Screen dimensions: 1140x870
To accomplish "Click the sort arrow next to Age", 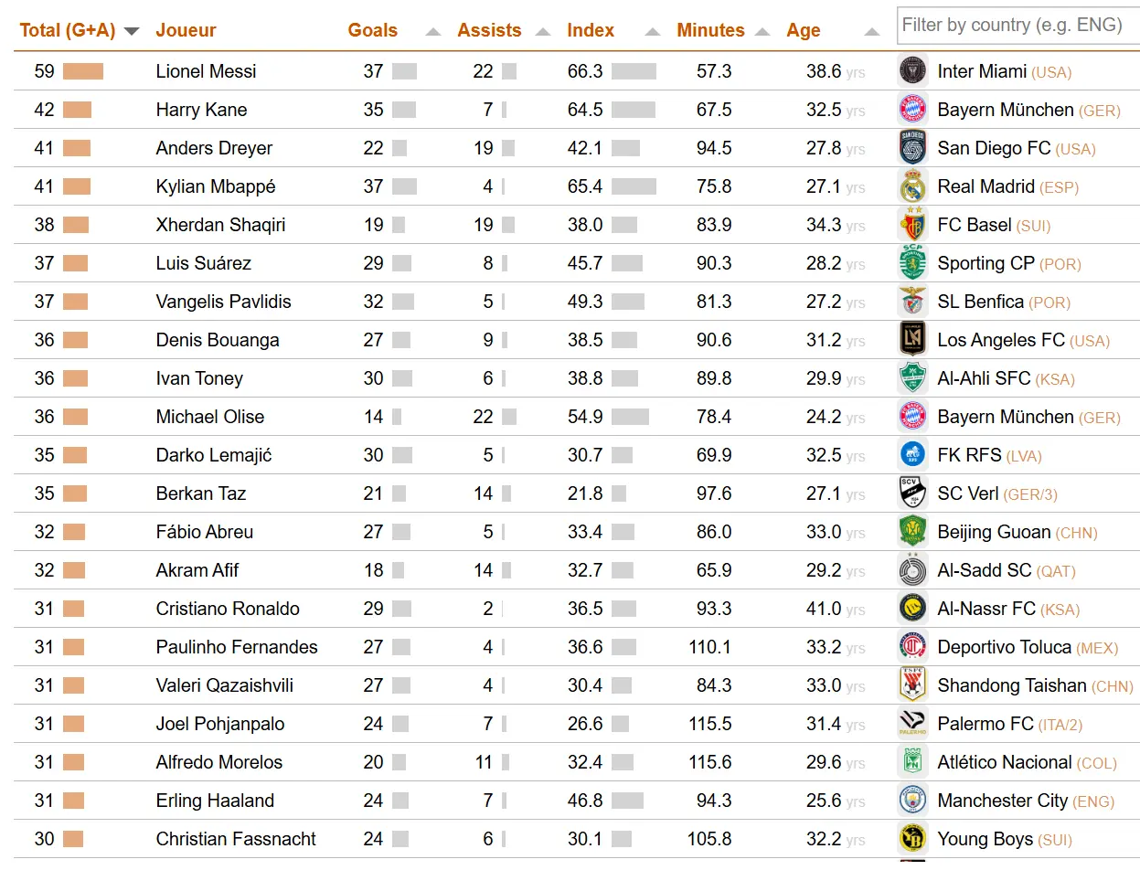I will [x=872, y=32].
